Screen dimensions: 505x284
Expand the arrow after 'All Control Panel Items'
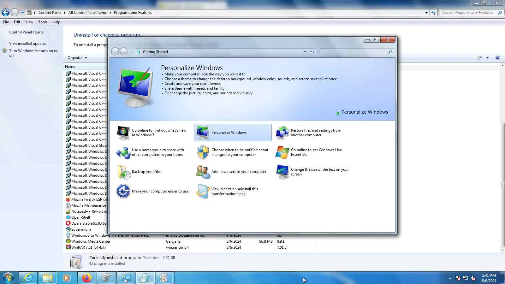110,13
